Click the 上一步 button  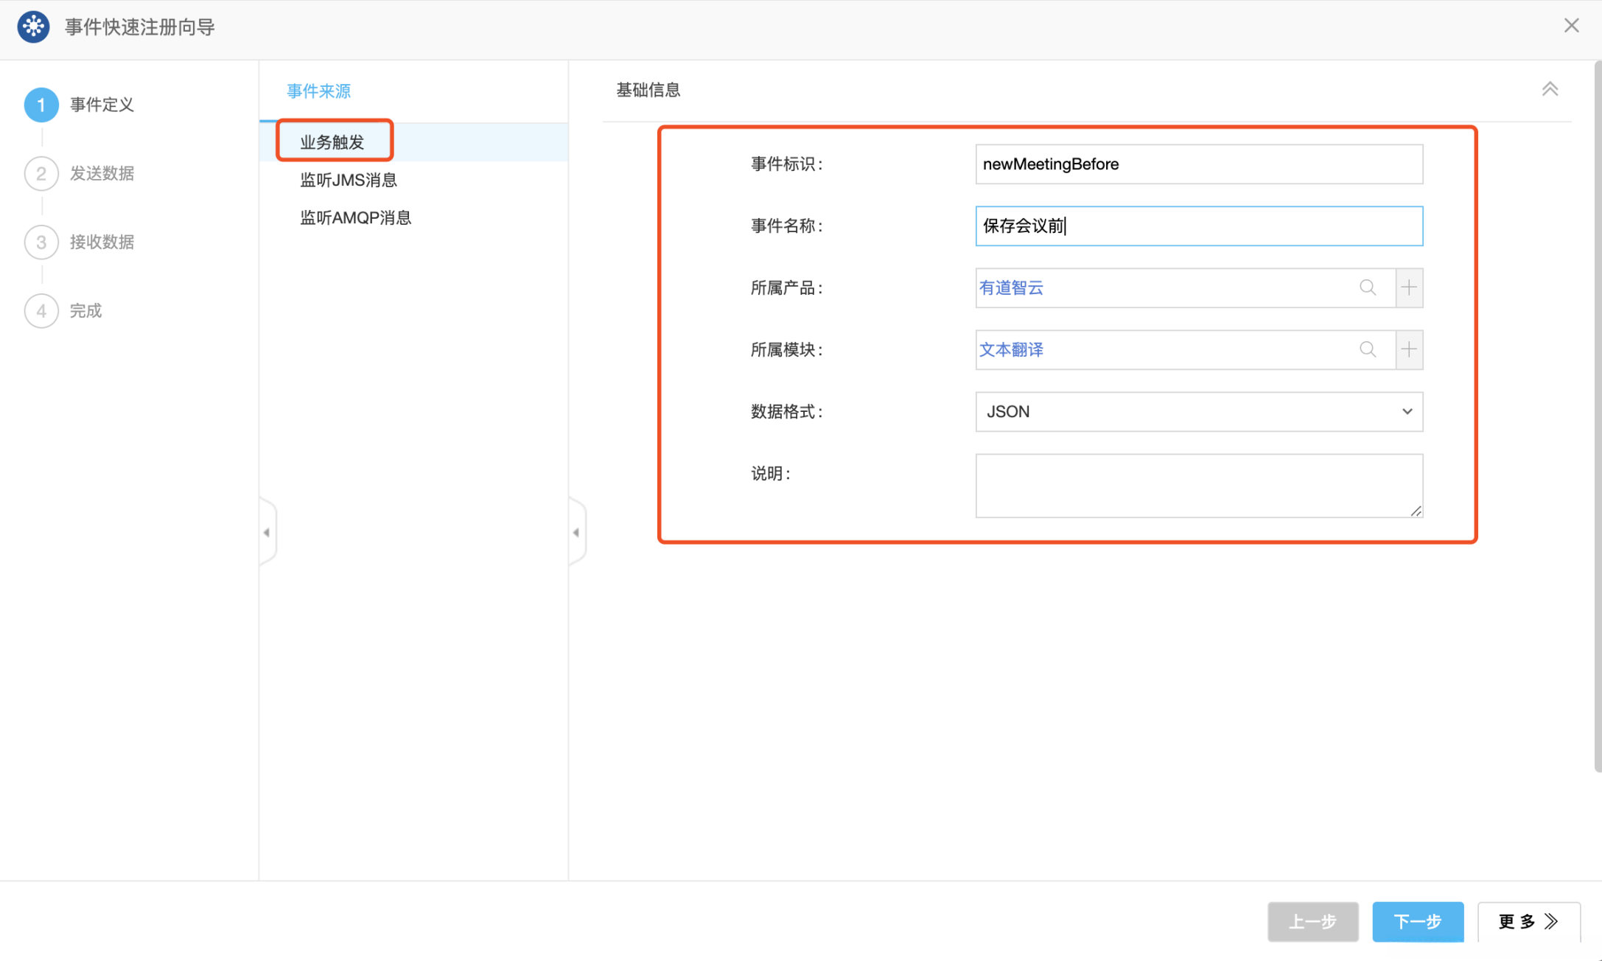coord(1312,920)
